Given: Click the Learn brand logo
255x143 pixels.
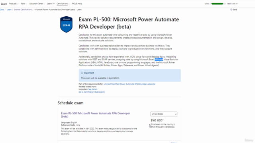Looking at the screenshot, I should tap(4, 4).
